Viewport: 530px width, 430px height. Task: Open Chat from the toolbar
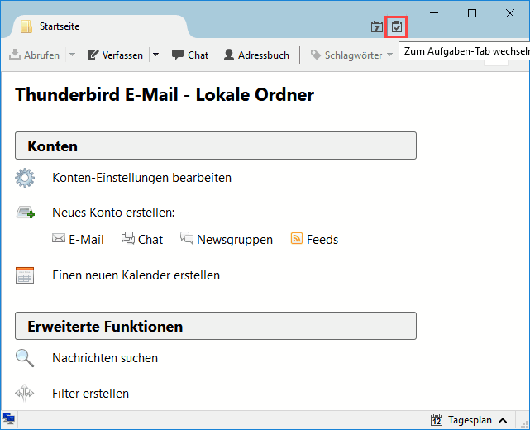coord(190,55)
